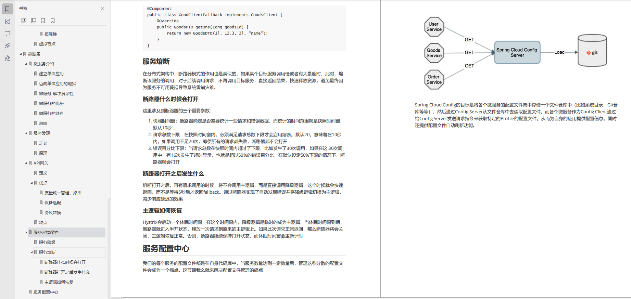This screenshot has width=631, height=299.
Task: Click the Goods Service octagon in diagram
Action: click(434, 53)
